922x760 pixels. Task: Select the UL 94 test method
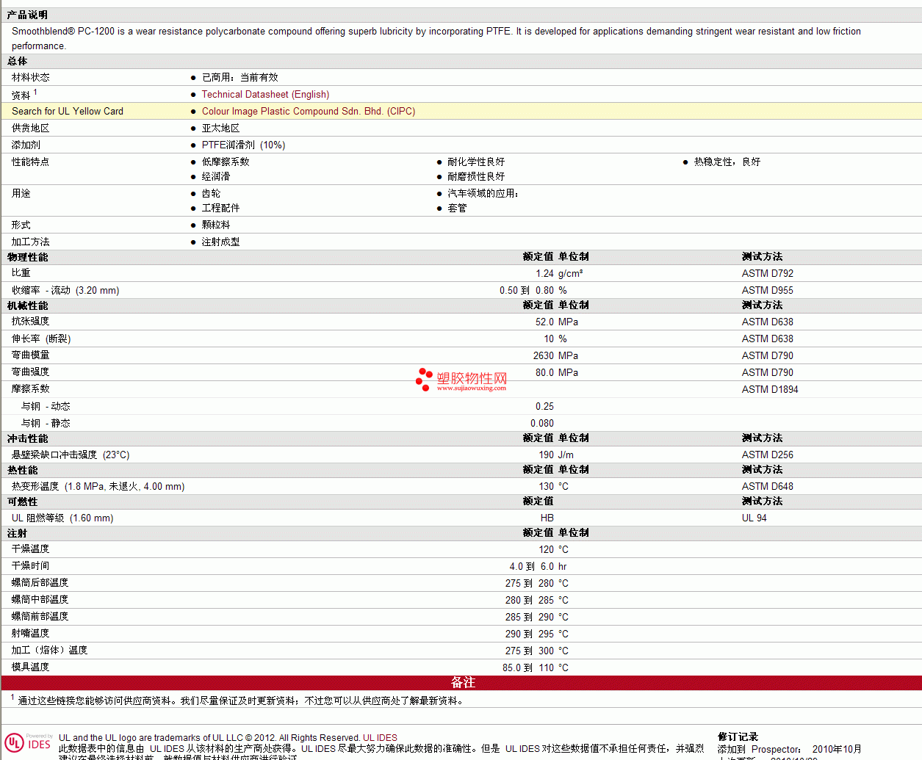click(754, 518)
